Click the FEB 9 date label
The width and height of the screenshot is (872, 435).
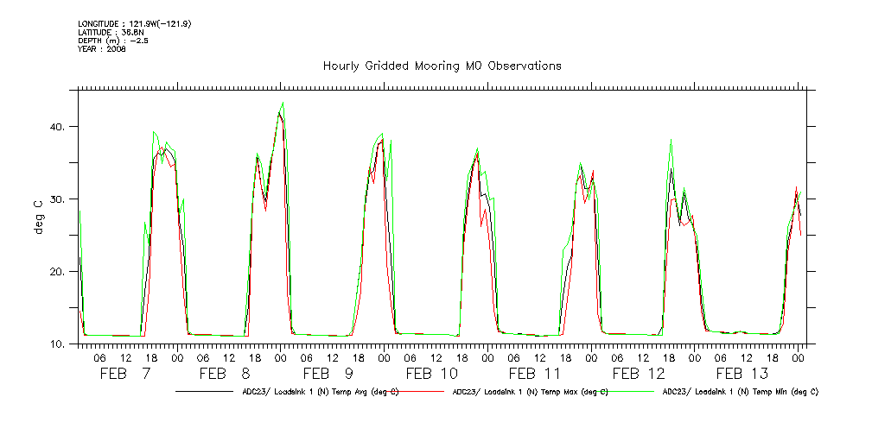(328, 374)
